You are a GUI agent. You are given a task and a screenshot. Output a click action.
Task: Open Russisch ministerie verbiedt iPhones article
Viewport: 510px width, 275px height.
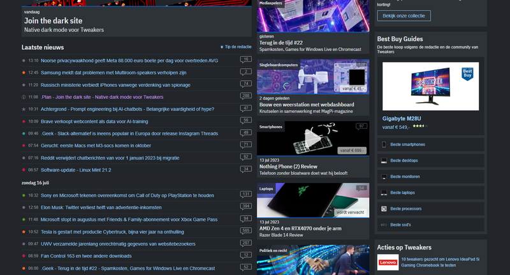[x=115, y=85]
